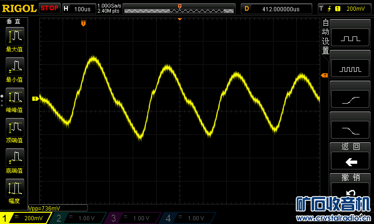Click the channel 1 ground reference marker
The width and height of the screenshot is (374, 224).
[x=36, y=98]
